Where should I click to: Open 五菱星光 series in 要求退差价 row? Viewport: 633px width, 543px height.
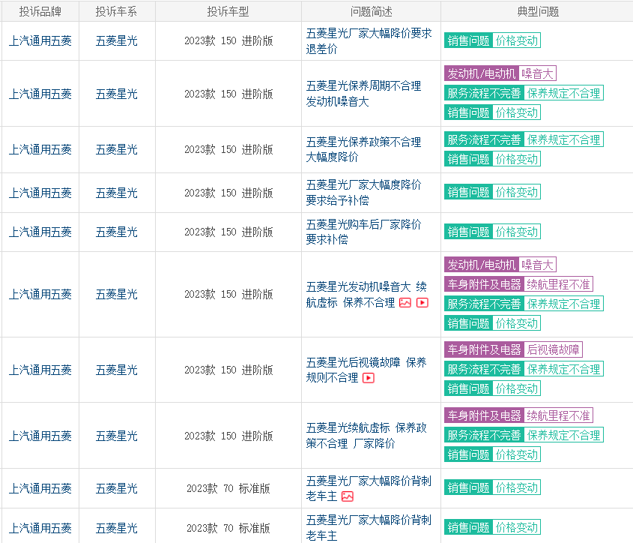pyautogui.click(x=116, y=40)
